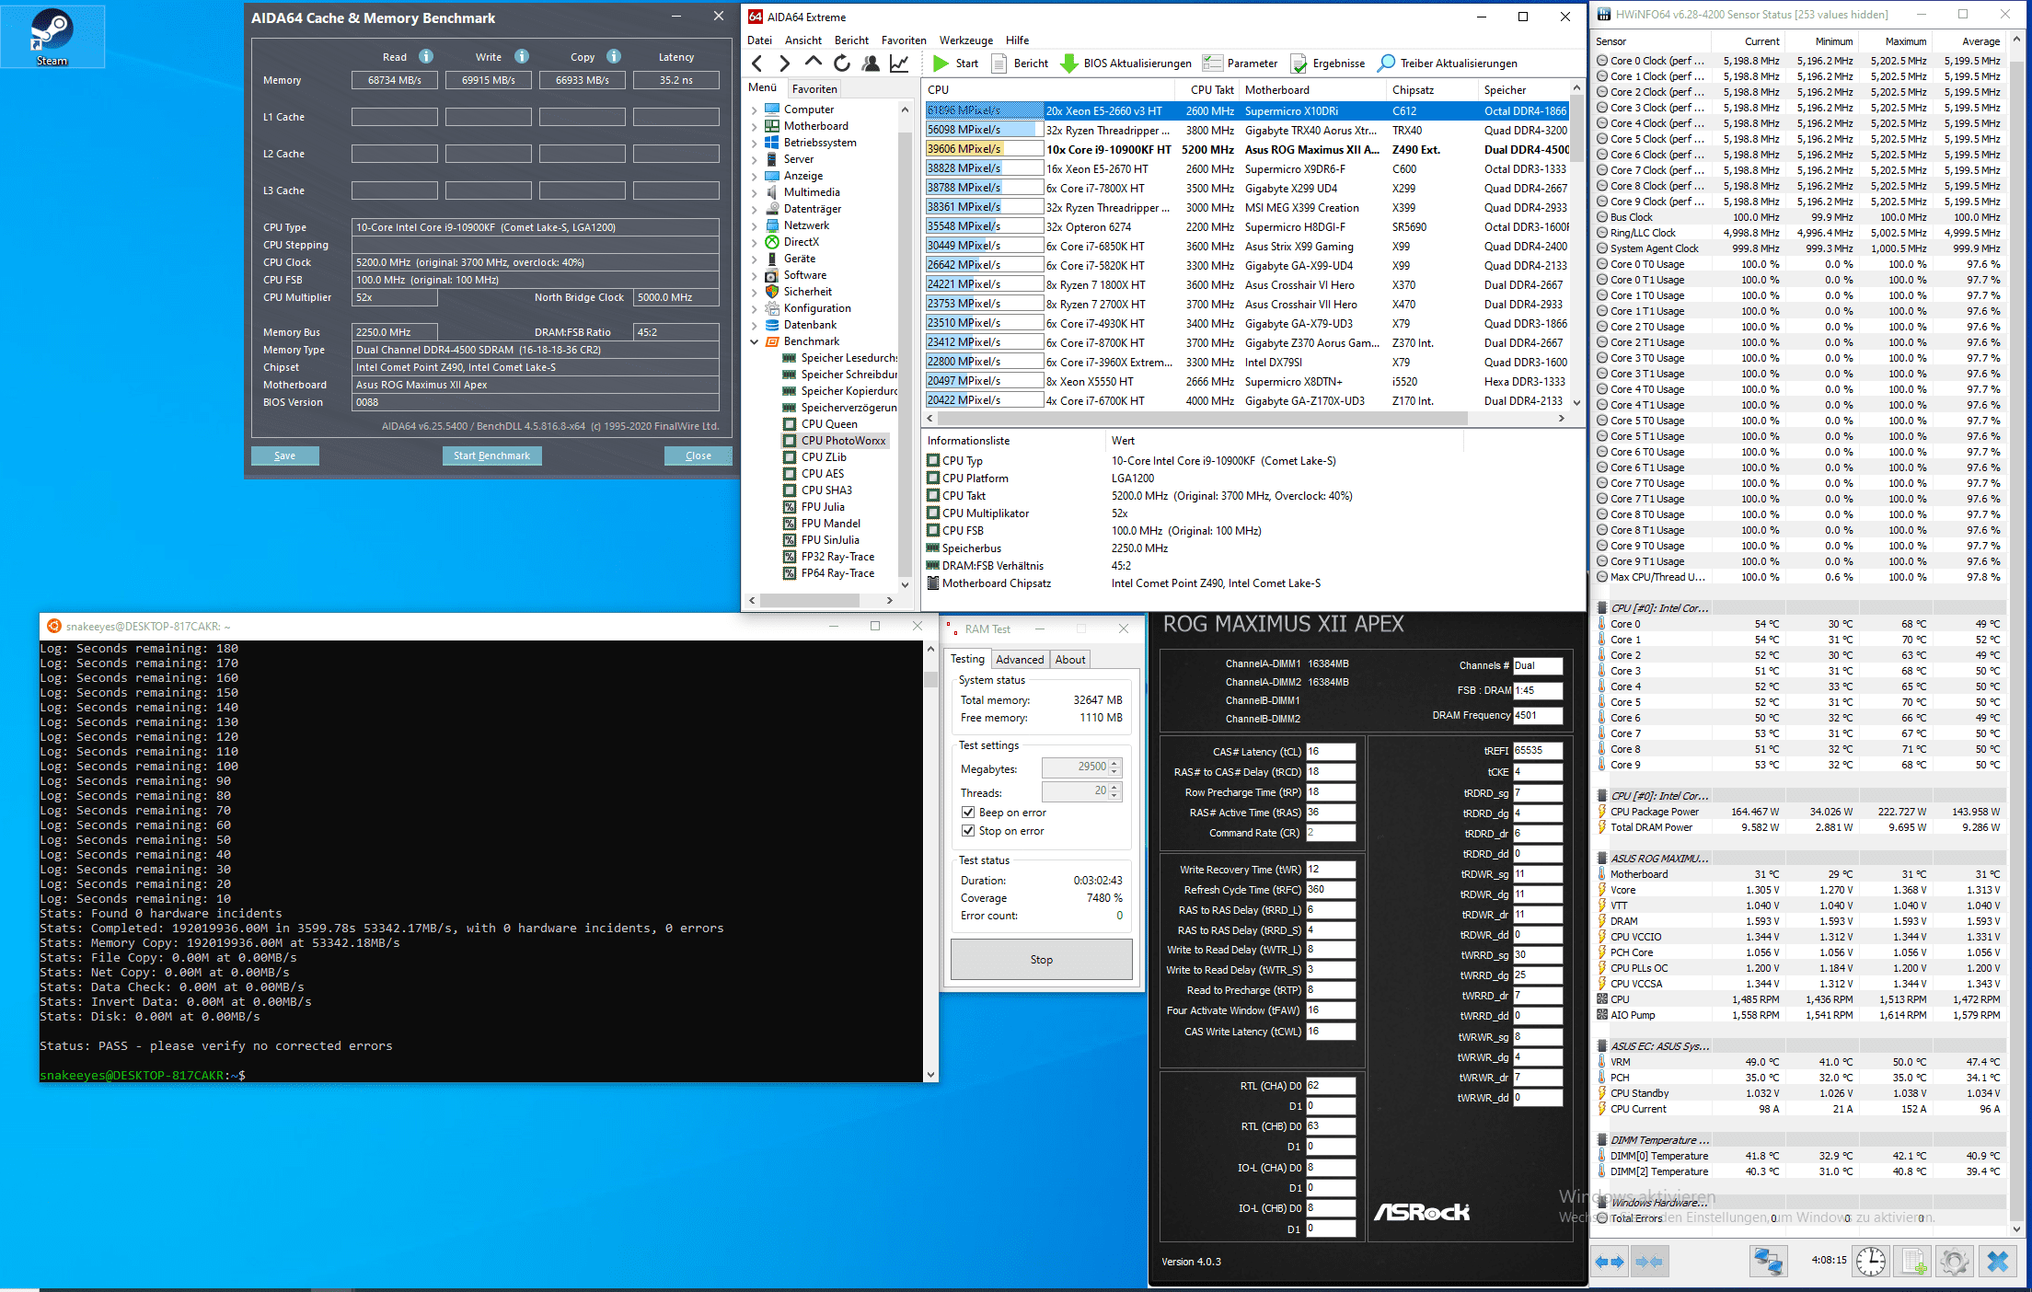Open BIOS Aktualisierungen download icon
Image resolution: width=2032 pixels, height=1292 pixels.
(1126, 63)
